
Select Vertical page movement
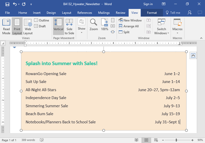click(x=58, y=27)
